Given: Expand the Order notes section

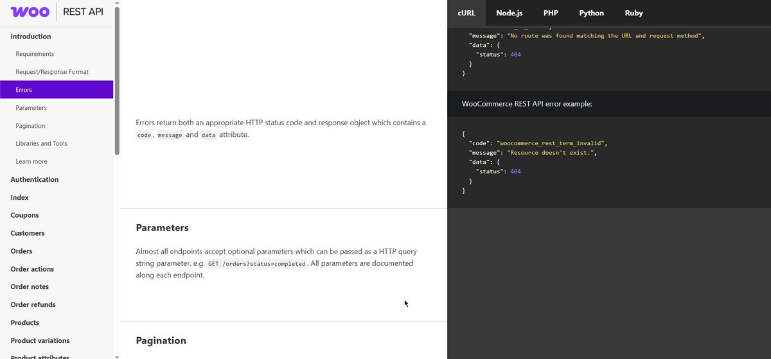Looking at the screenshot, I should 30,287.
